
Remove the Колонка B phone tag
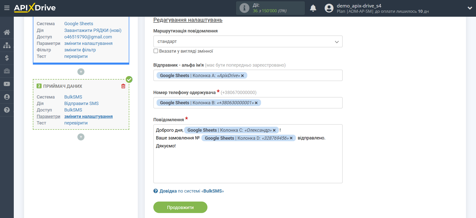[x=256, y=103]
